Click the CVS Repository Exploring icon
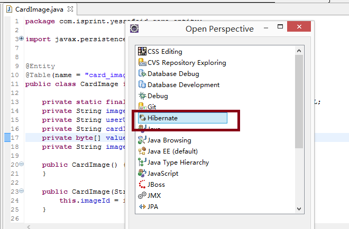Image resolution: width=349 pixels, height=229 pixels. click(x=142, y=62)
